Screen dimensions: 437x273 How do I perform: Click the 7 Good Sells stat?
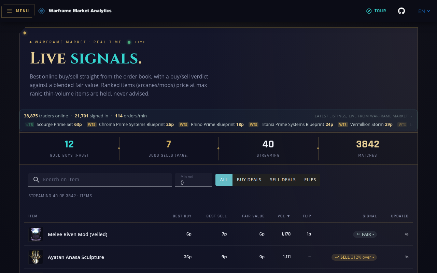click(169, 148)
